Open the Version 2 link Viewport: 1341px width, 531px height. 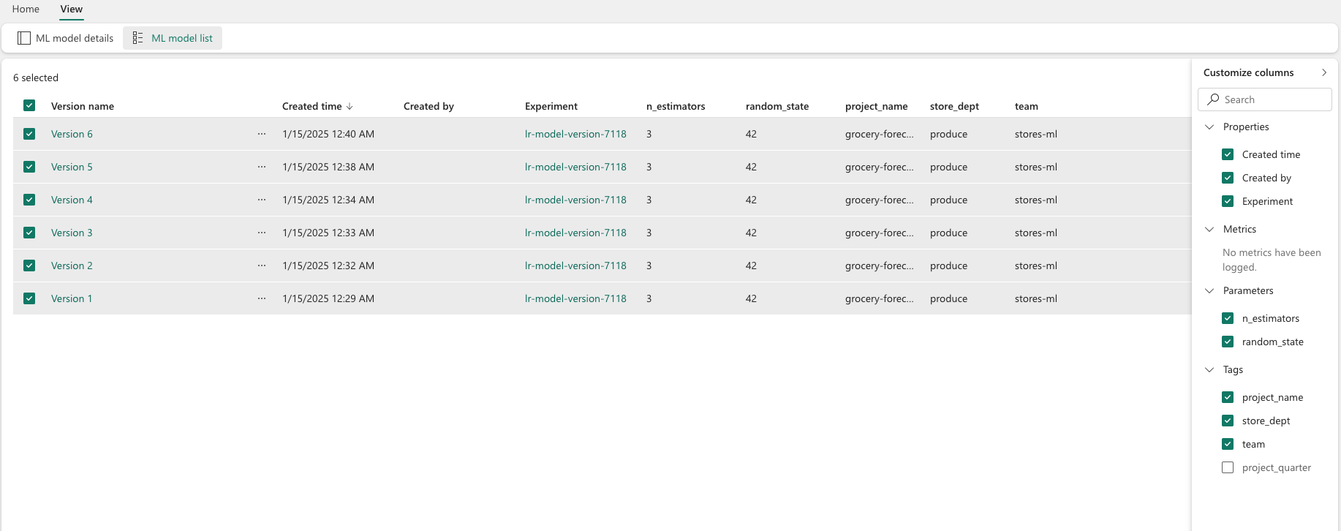tap(72, 265)
